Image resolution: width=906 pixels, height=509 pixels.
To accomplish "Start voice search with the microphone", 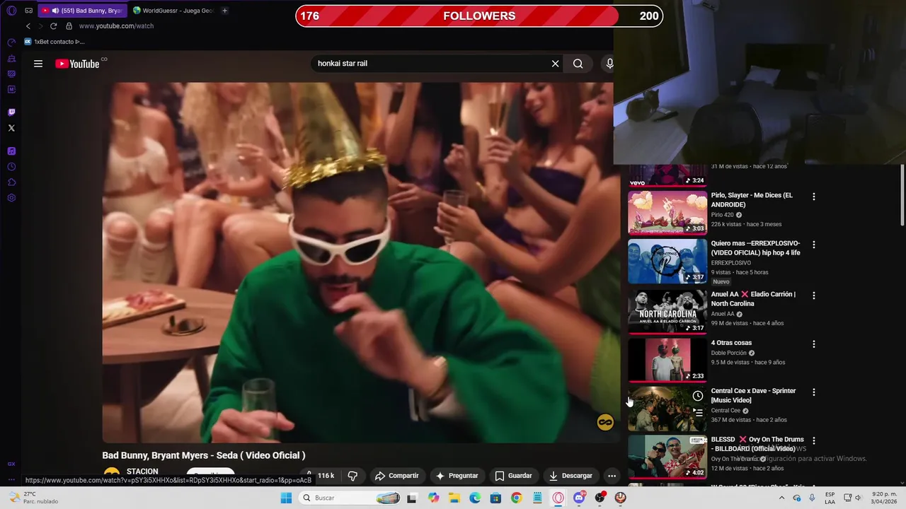I will (x=609, y=64).
